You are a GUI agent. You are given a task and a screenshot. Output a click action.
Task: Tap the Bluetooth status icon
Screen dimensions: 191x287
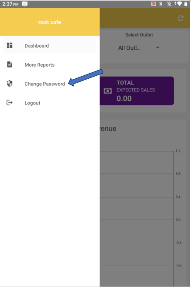[x=161, y=4]
